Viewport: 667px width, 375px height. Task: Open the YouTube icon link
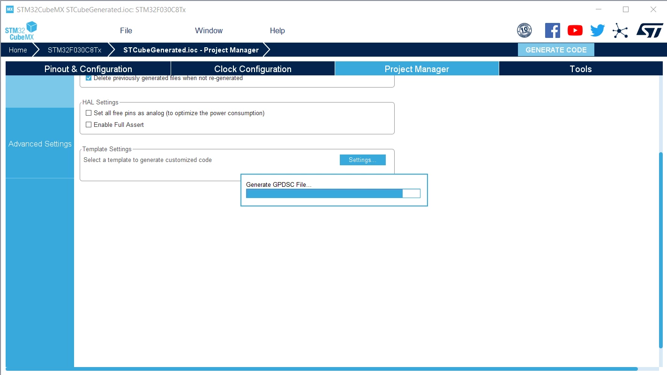(x=575, y=30)
